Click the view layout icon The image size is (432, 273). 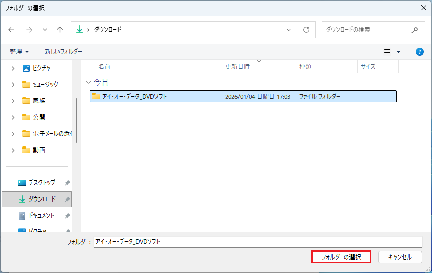(387, 52)
